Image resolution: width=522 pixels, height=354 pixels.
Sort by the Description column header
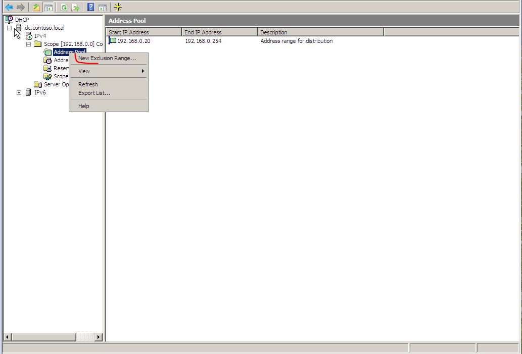coord(320,32)
